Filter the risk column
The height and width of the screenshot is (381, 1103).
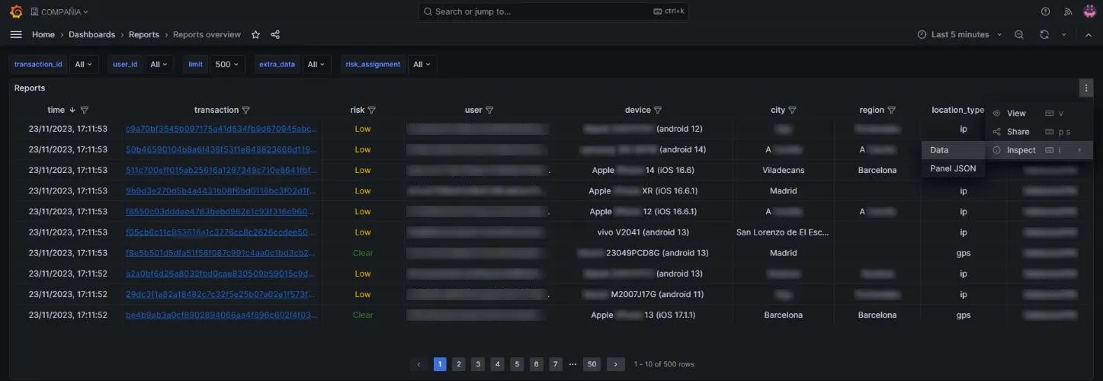point(371,110)
